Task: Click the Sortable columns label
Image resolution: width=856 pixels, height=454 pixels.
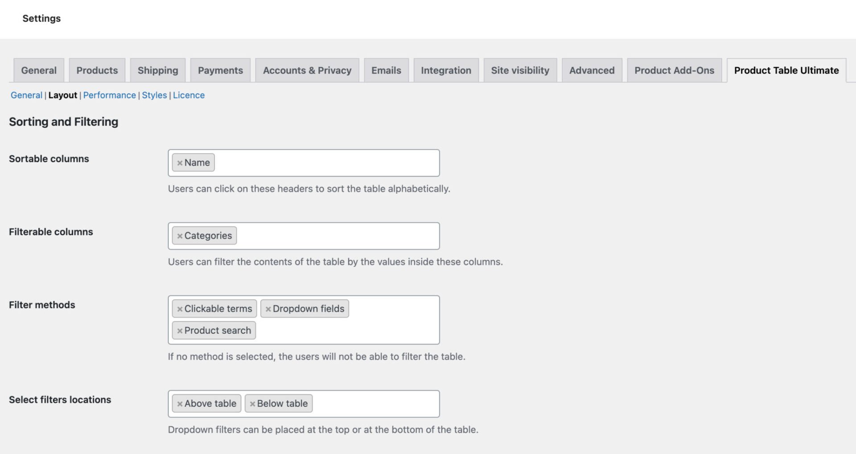Action: click(49, 159)
